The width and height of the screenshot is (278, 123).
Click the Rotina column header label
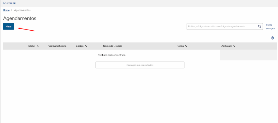pos(180,46)
